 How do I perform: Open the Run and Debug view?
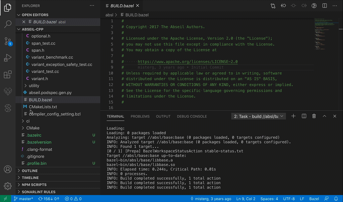8,58
